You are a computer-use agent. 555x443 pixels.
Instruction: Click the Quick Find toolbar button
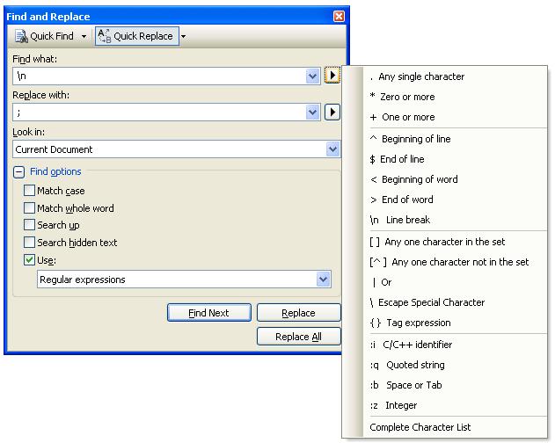[x=44, y=36]
